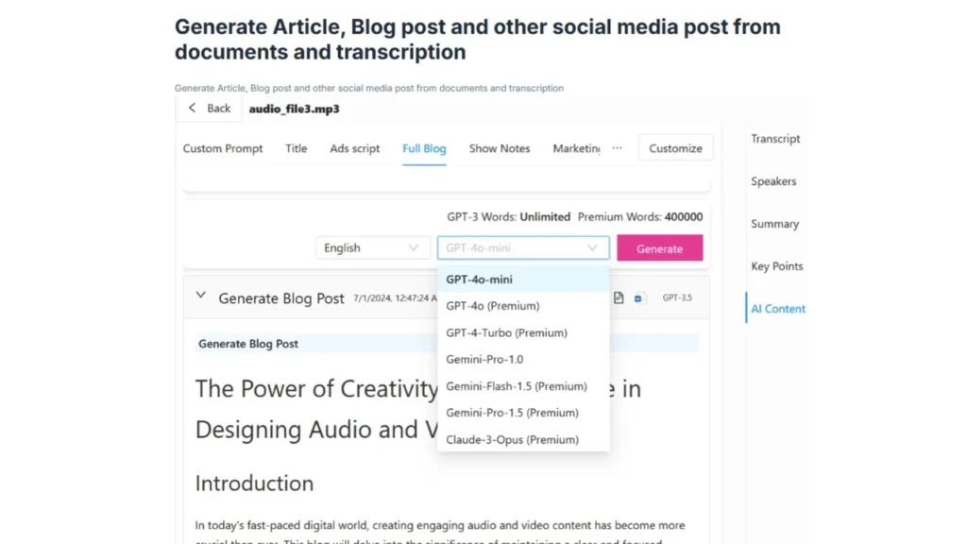Screen dimensions: 967x544
Task: Open the Ads script tab
Action: coord(355,148)
